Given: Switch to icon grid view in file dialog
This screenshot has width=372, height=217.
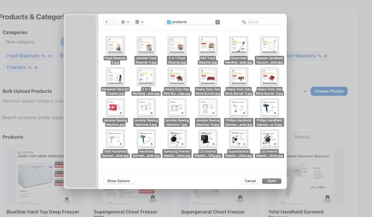Looking at the screenshot, I should [x=122, y=22].
